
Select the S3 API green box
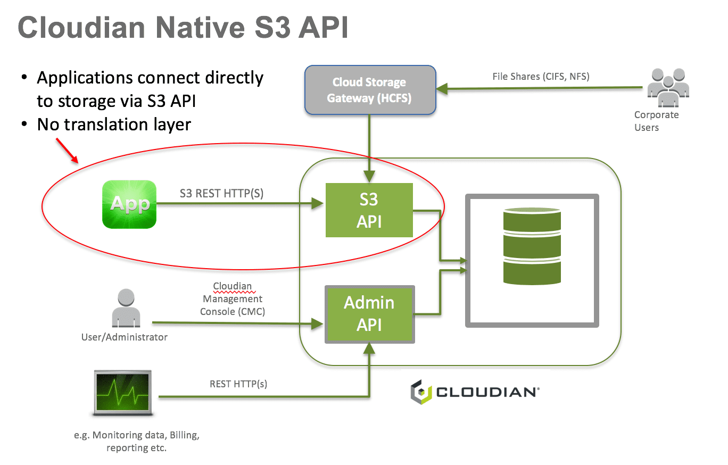coord(369,210)
